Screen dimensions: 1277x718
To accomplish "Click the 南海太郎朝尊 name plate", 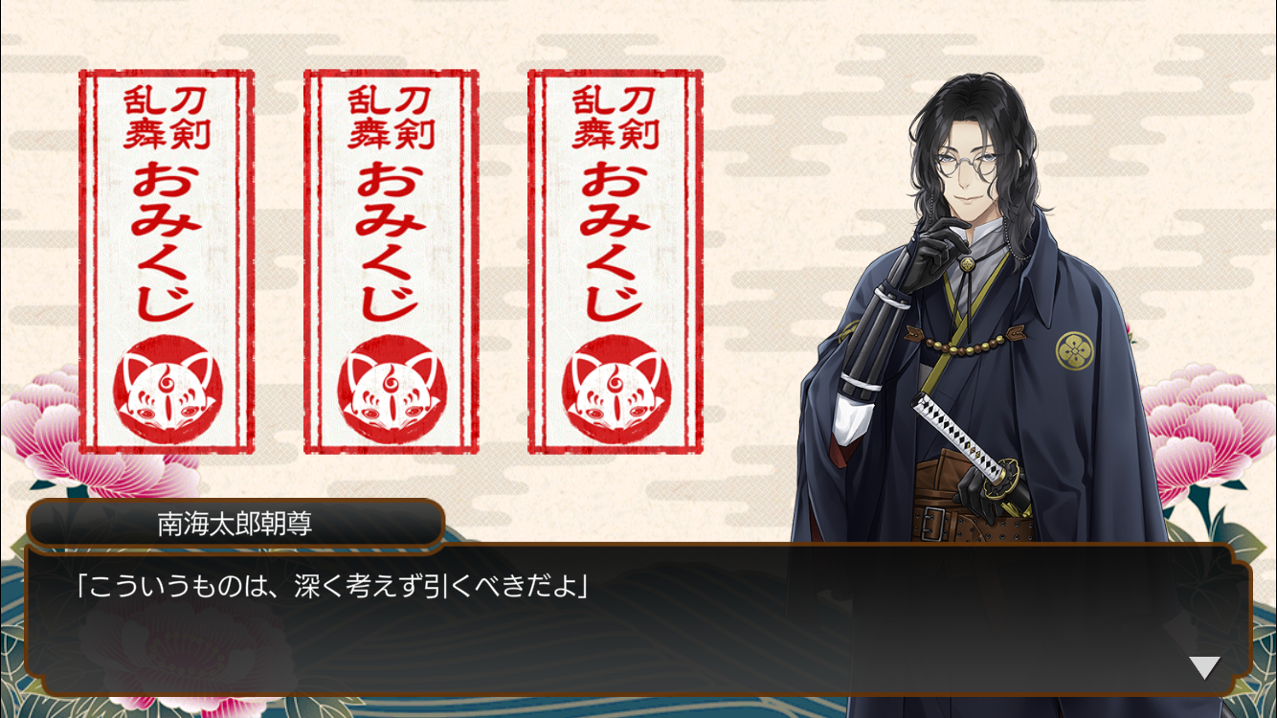I will click(235, 524).
